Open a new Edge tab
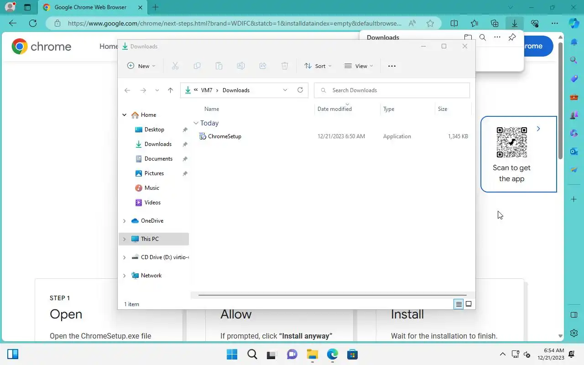The image size is (584, 365). [x=156, y=7]
